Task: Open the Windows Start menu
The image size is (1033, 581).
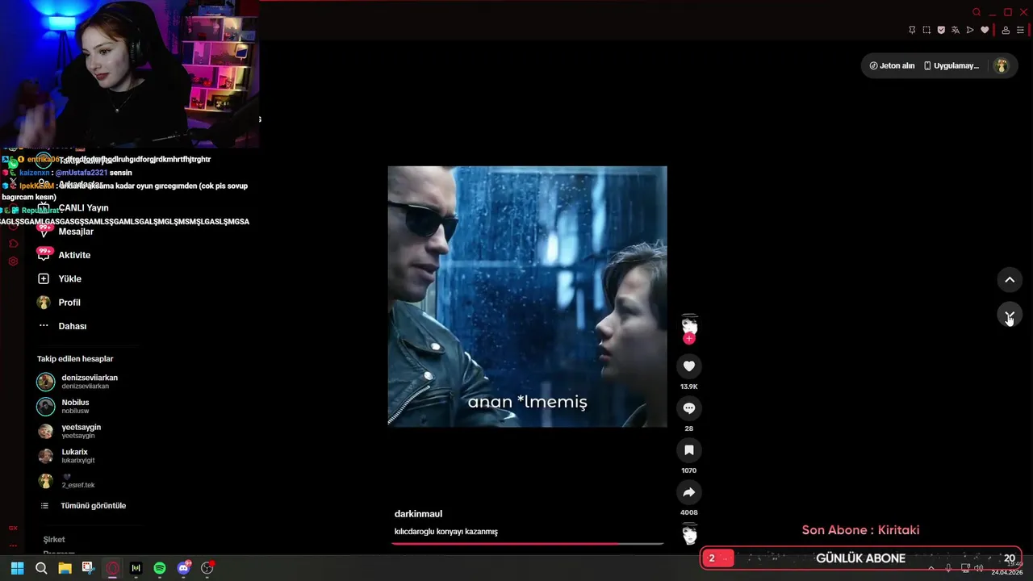Action: pos(17,568)
